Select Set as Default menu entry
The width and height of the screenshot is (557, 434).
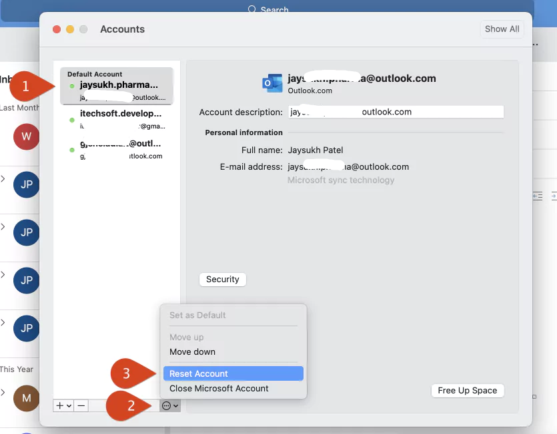point(233,316)
